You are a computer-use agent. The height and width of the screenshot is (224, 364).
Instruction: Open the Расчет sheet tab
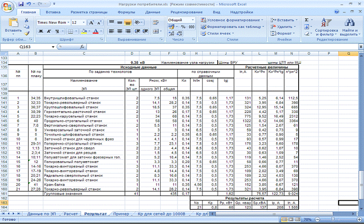(70, 214)
